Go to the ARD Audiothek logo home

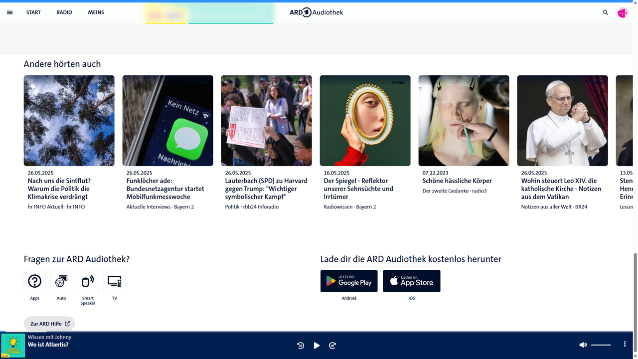(317, 12)
